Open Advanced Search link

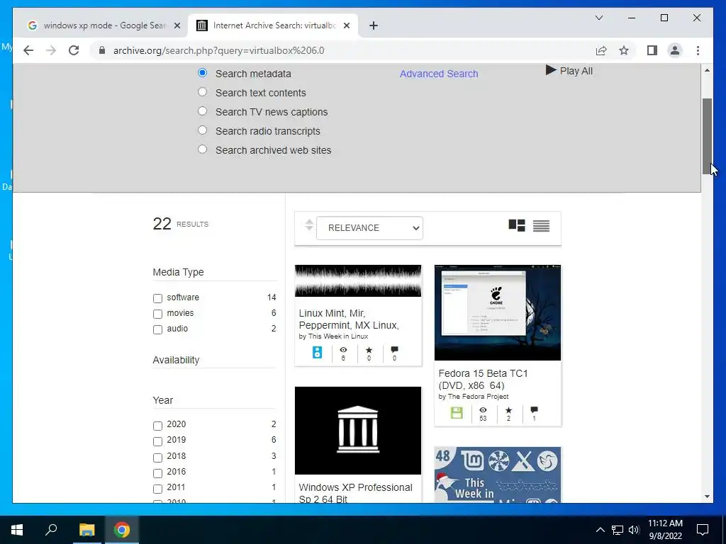439,74
